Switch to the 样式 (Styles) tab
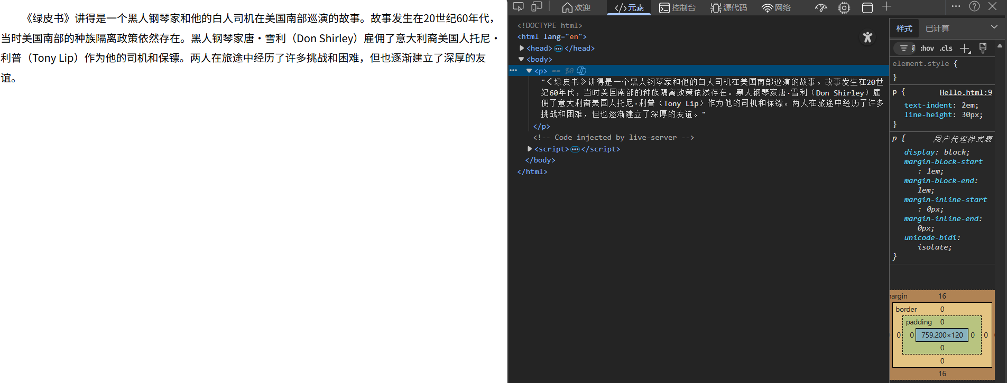The height and width of the screenshot is (383, 1007). 904,28
